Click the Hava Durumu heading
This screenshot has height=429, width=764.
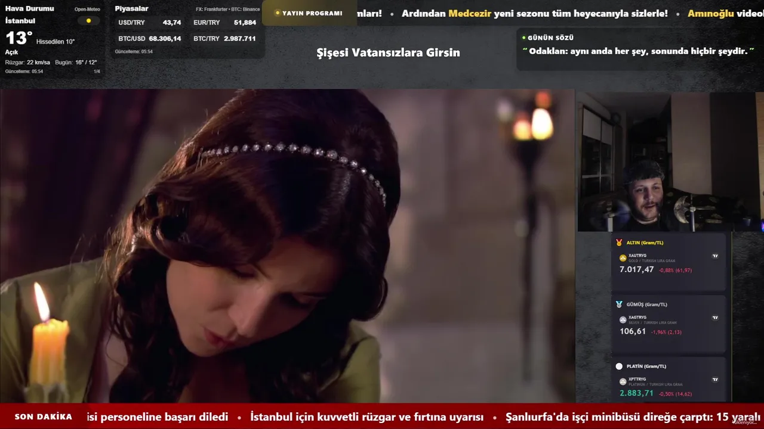click(x=30, y=9)
